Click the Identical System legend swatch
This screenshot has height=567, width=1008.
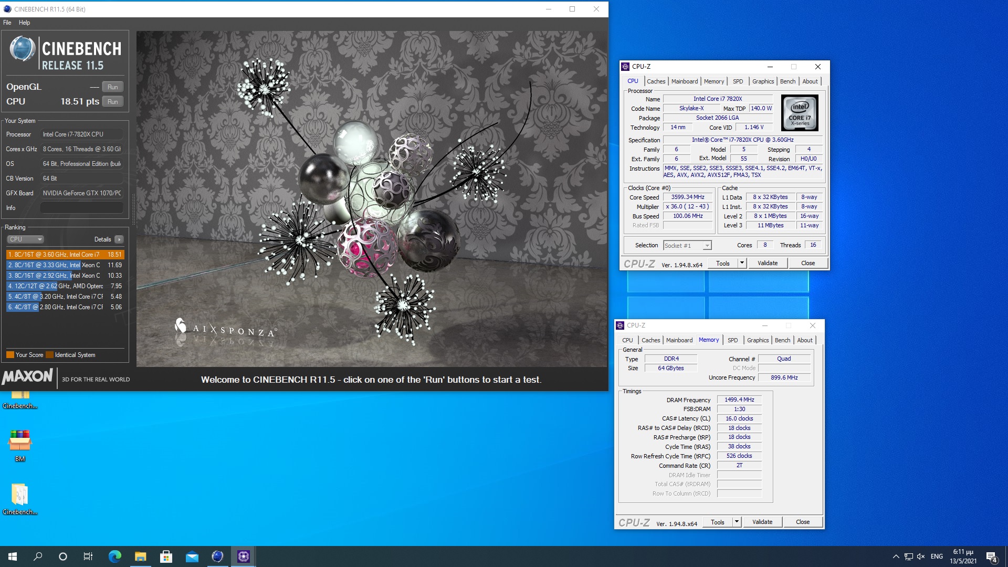click(x=49, y=355)
